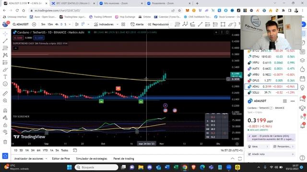The image size is (307, 172).
Task: Select XRPU row in watchlist
Action: point(271,63)
